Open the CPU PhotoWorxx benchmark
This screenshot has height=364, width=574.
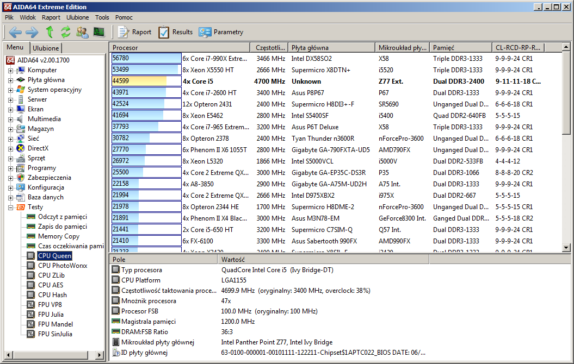(63, 266)
